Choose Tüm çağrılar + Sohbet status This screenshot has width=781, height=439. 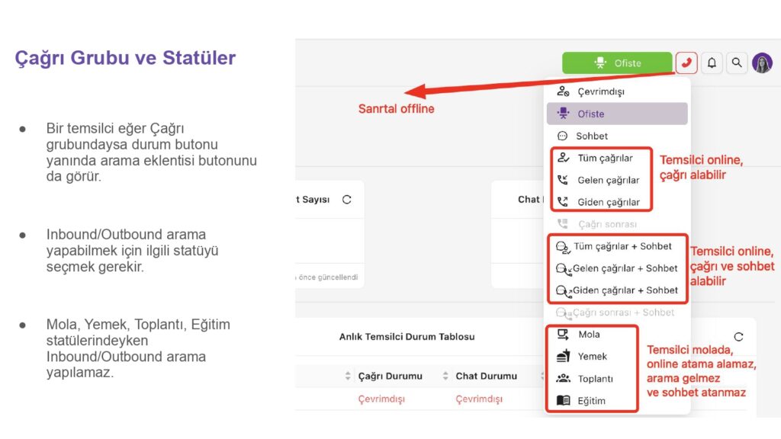(x=622, y=246)
